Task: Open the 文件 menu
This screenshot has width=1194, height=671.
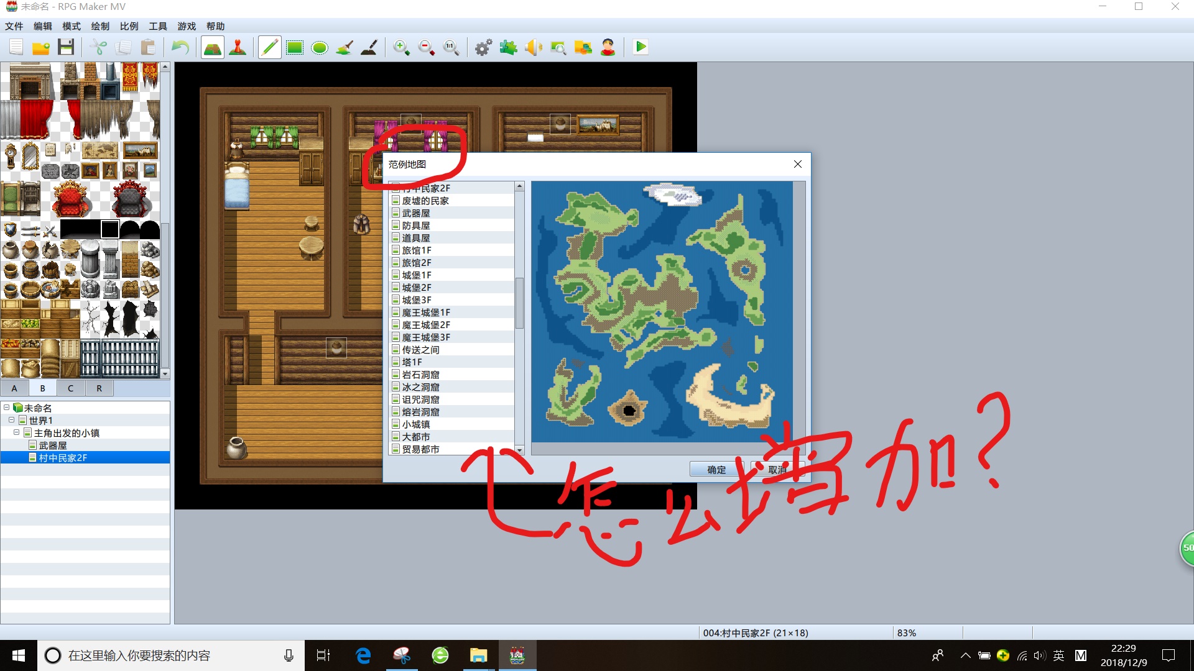Action: coord(14,26)
